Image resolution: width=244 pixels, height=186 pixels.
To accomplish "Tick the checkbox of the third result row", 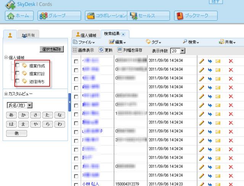I will tap(76, 79).
